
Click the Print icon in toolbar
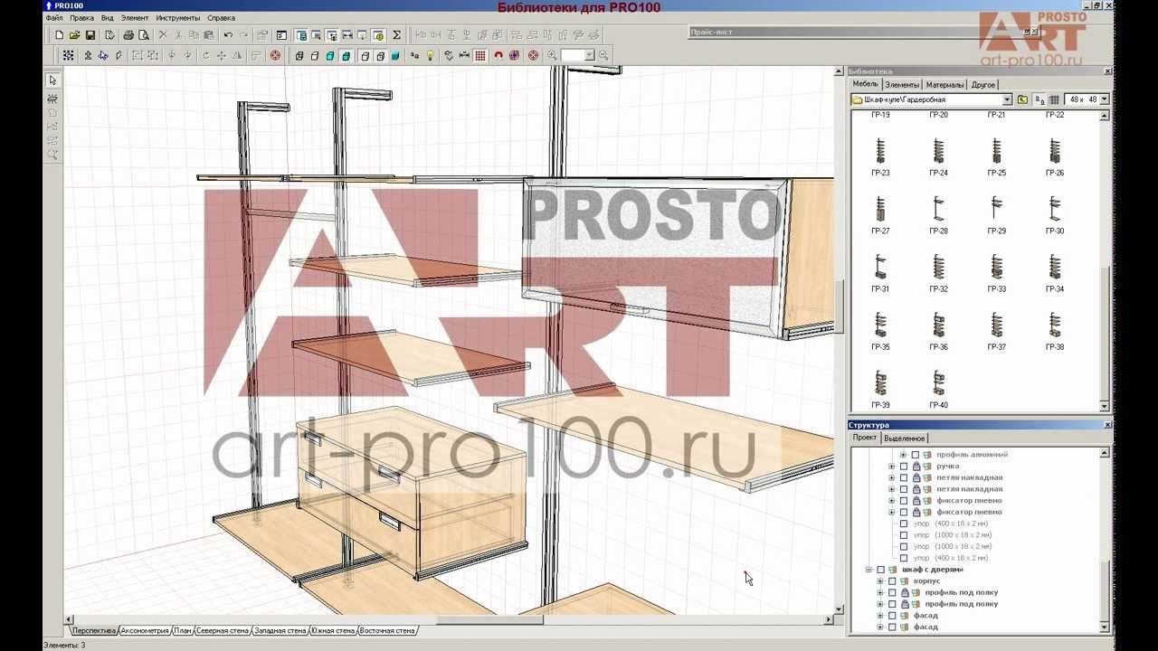tap(128, 35)
